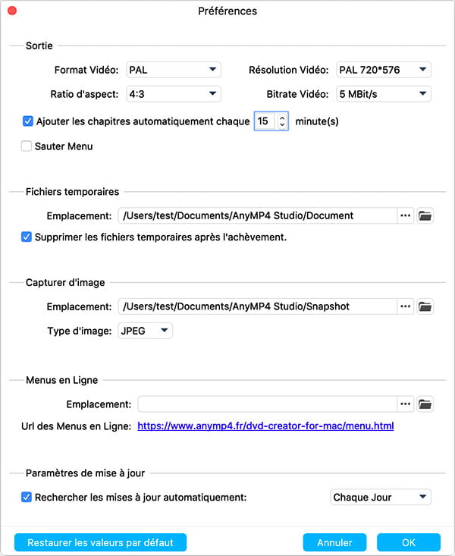Decrease chapter interval minutes with down arrow

pyautogui.click(x=282, y=125)
